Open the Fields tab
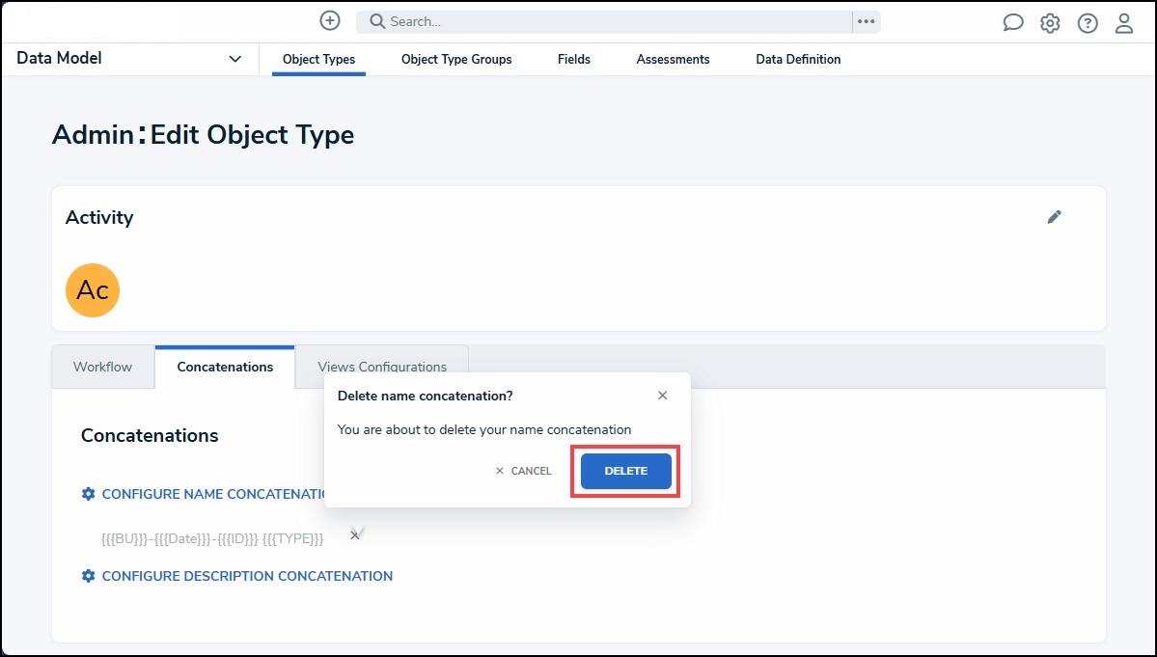 (574, 60)
